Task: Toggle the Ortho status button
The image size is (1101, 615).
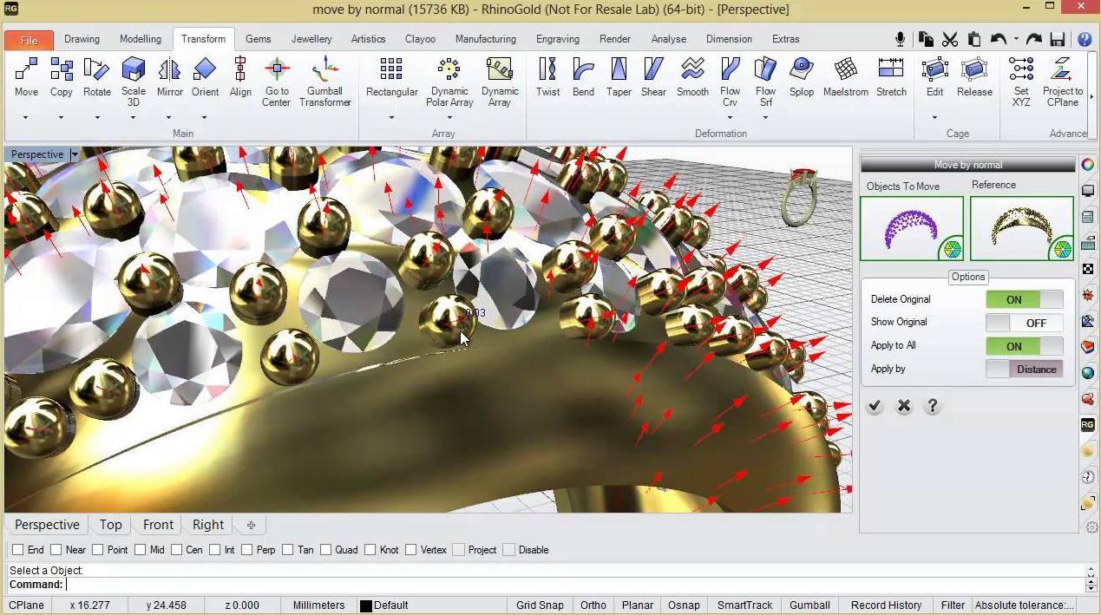Action: [x=593, y=605]
